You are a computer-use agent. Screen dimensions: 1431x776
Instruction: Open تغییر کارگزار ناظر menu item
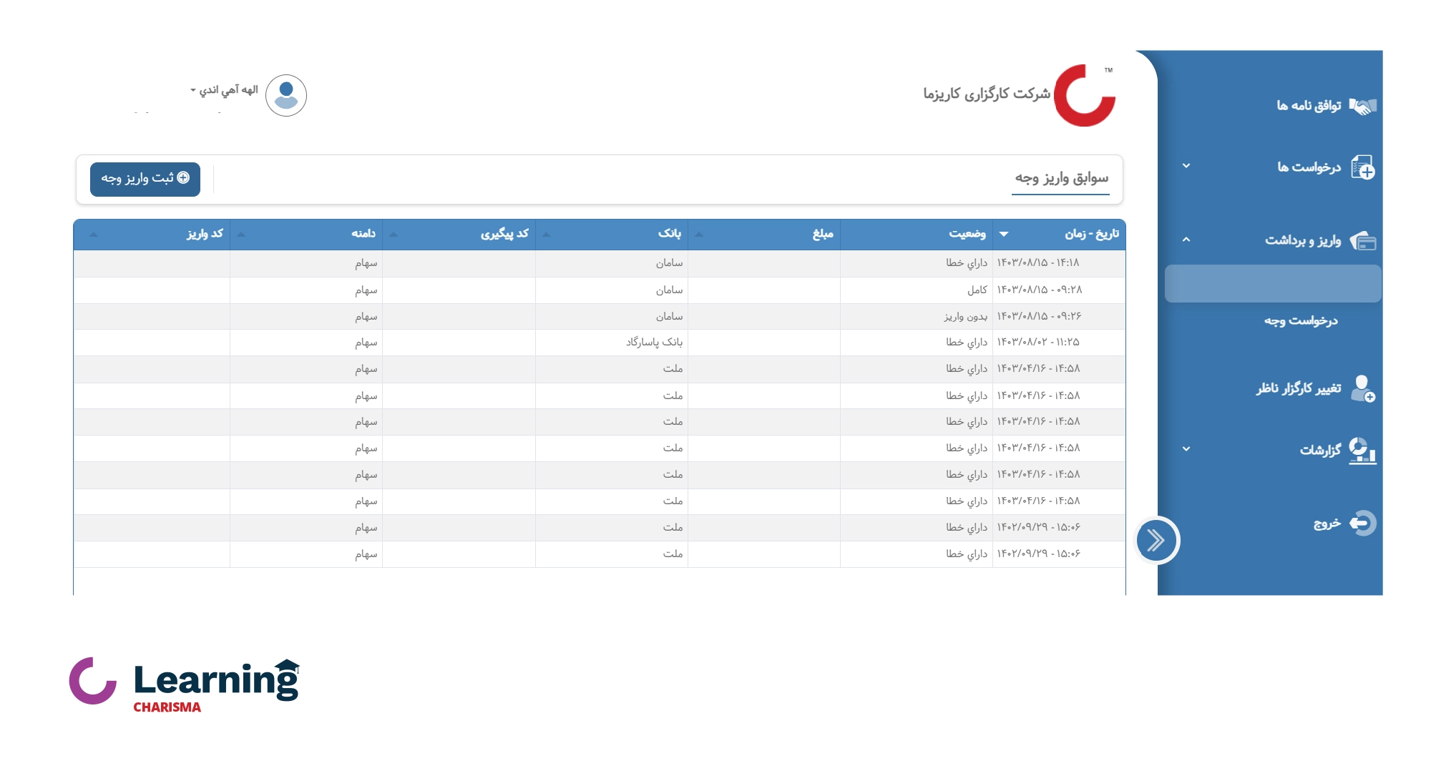click(x=1299, y=388)
